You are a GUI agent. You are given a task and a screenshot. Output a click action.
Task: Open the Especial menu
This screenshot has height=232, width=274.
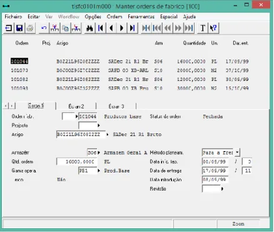[x=169, y=16]
